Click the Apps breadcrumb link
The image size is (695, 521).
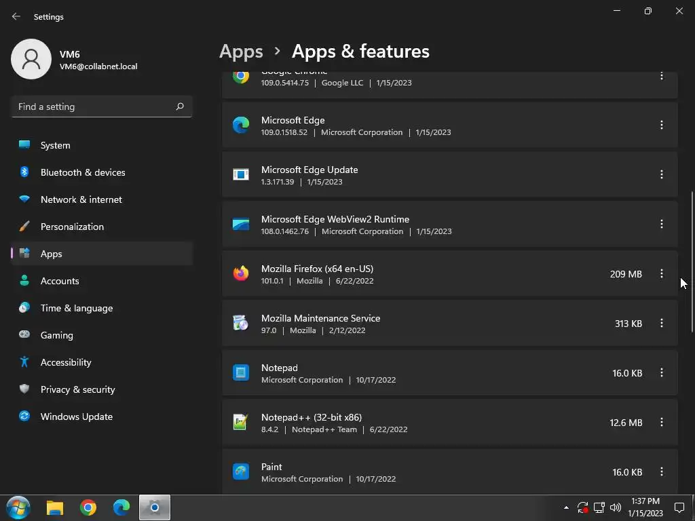click(x=241, y=52)
